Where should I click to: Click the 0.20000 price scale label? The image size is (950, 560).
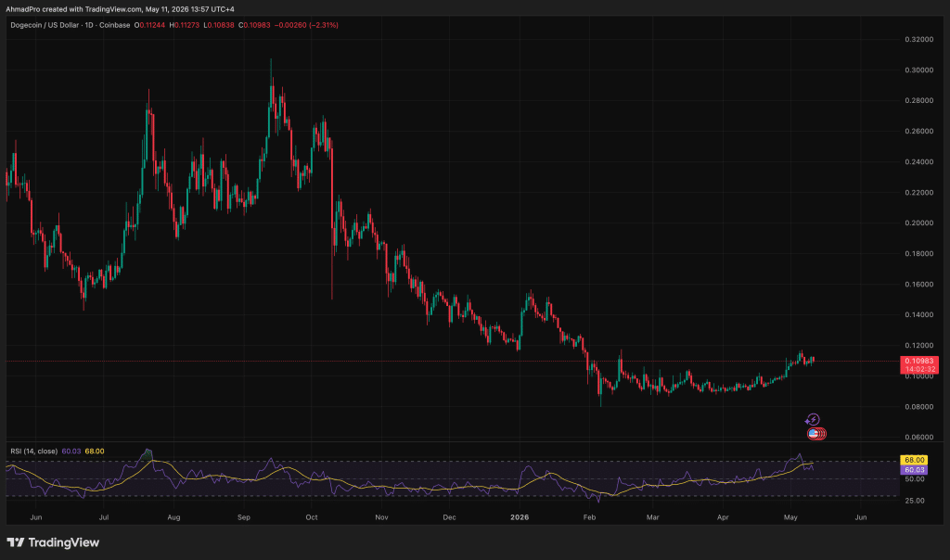pos(919,223)
